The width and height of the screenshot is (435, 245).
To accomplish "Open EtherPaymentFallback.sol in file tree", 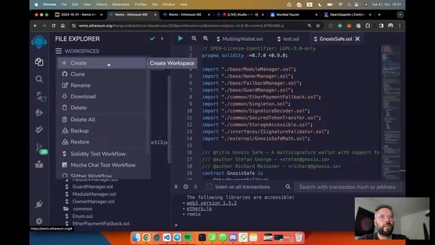I will [101, 223].
